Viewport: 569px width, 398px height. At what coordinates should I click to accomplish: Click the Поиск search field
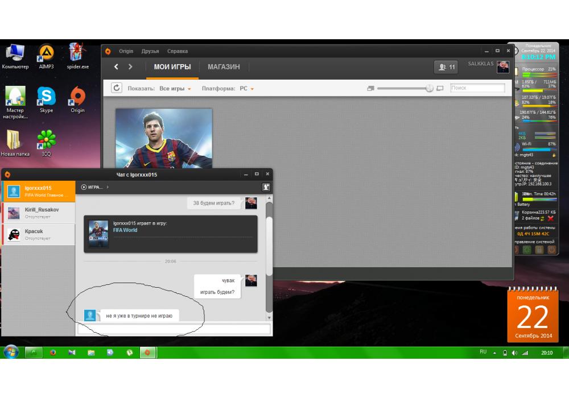coord(477,88)
